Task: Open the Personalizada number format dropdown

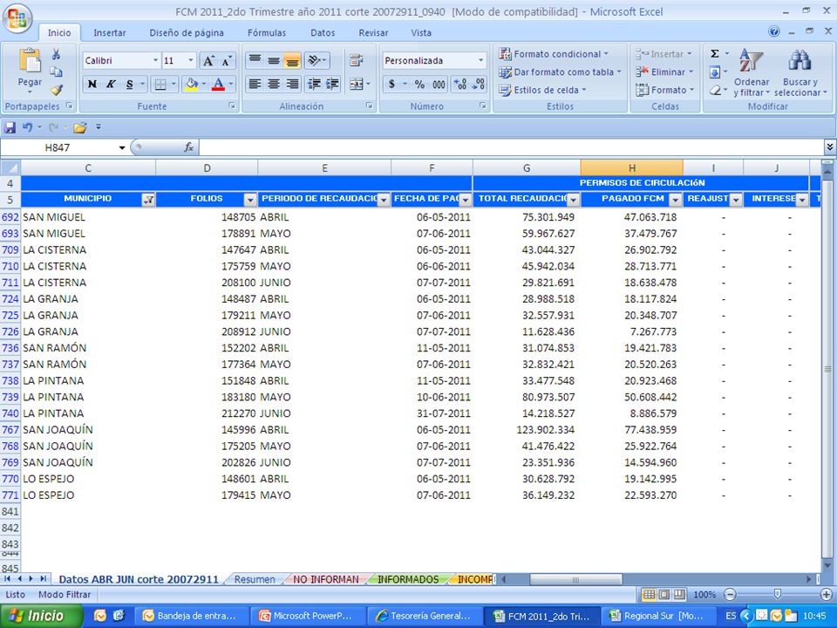Action: [x=481, y=60]
